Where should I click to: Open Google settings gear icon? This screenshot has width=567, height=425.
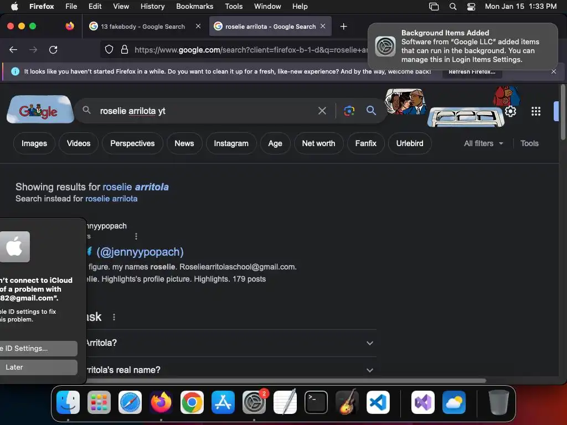tap(510, 111)
